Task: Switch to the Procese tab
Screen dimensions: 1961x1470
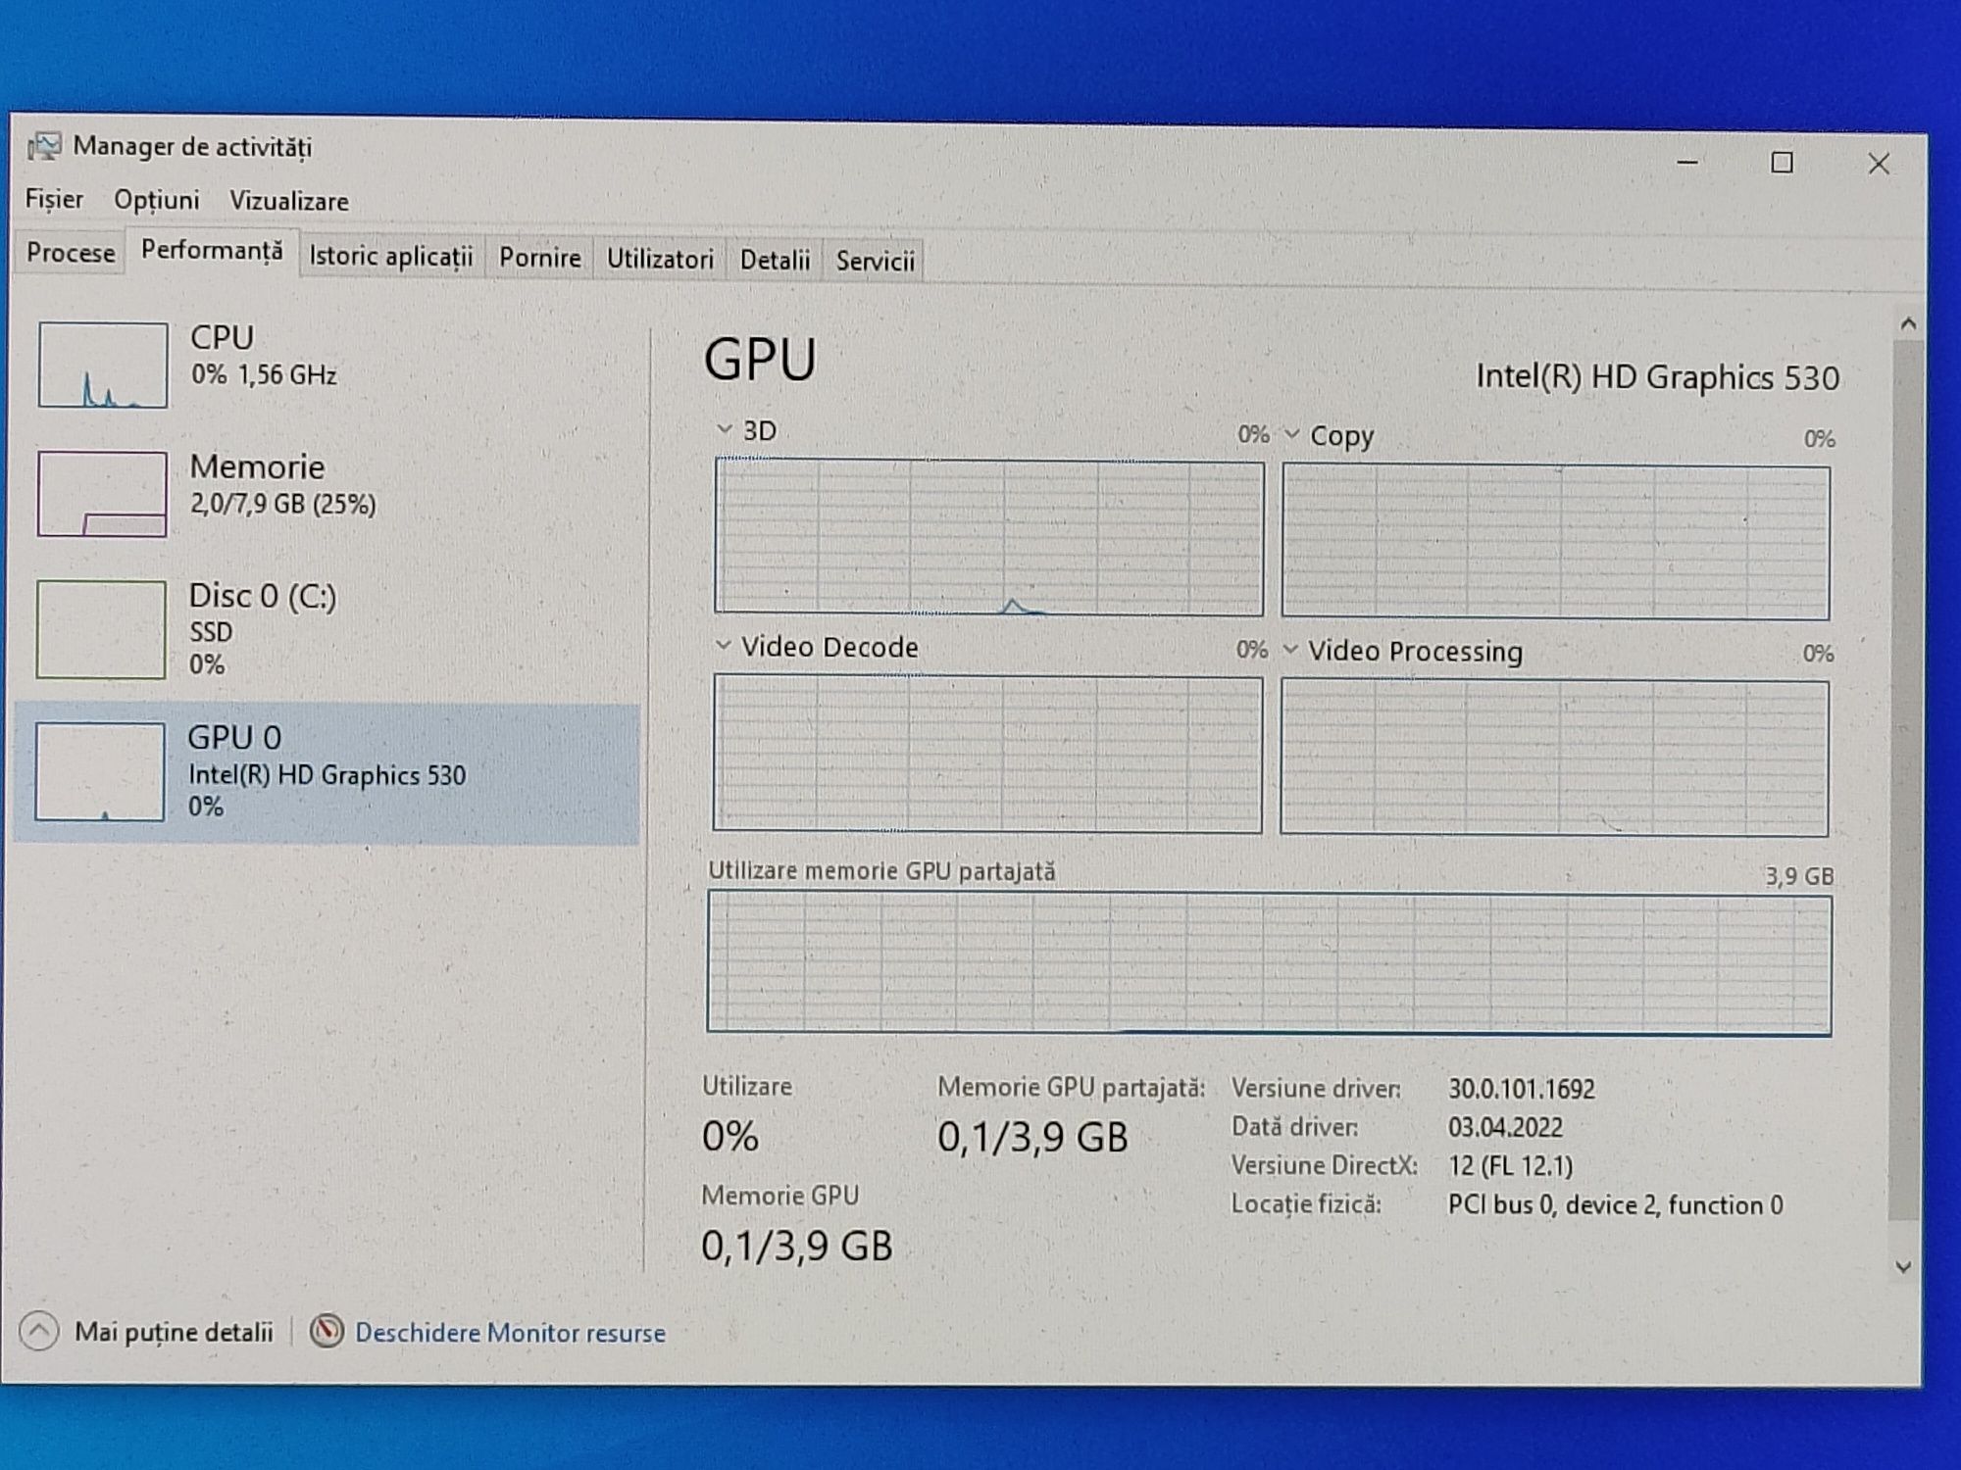Action: pos(71,253)
